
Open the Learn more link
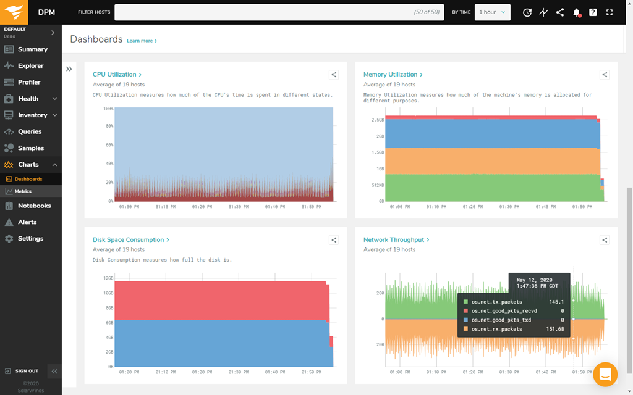142,41
